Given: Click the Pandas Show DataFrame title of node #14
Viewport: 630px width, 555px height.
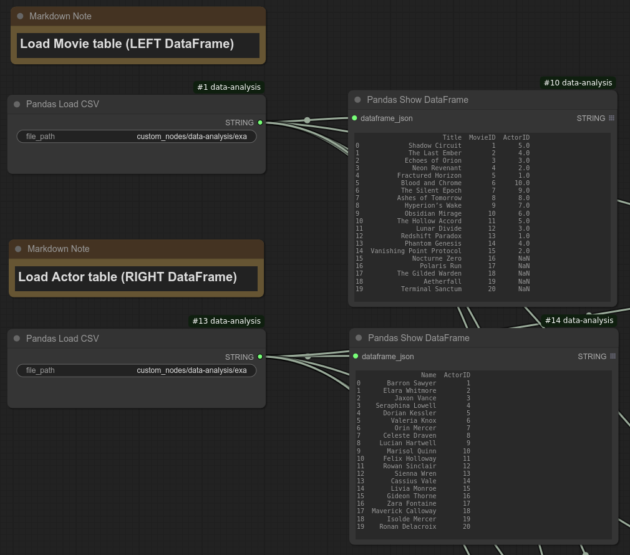Looking at the screenshot, I should (419, 338).
